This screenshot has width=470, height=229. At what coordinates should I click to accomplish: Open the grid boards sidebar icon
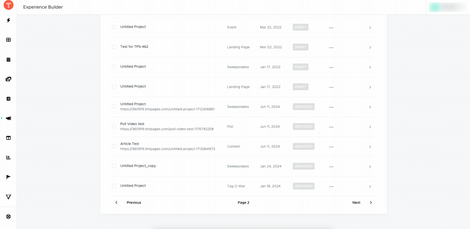point(8,40)
